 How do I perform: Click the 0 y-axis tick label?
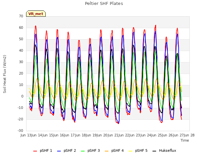tap(22, 96)
